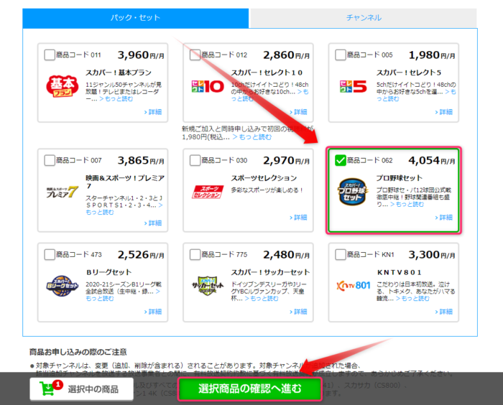Viewport: 503px width, 405px height.
Task: Open 詳細 link for セレクト5
Action: pyautogui.click(x=443, y=112)
